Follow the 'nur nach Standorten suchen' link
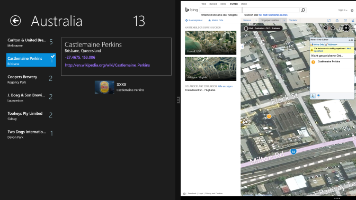The height and width of the screenshot is (200, 356). [x=273, y=15]
